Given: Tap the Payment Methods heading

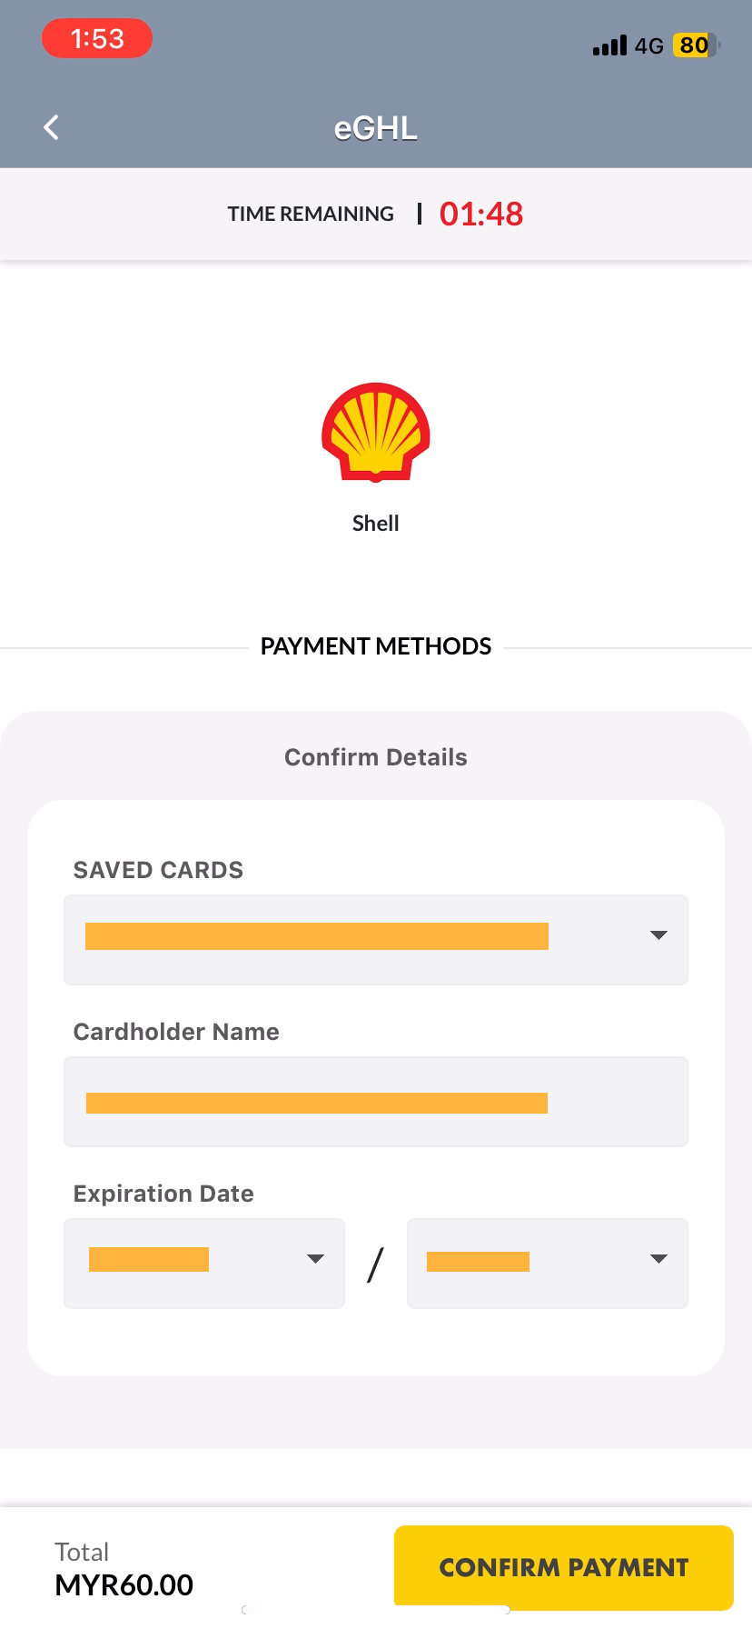Looking at the screenshot, I should click(x=376, y=646).
